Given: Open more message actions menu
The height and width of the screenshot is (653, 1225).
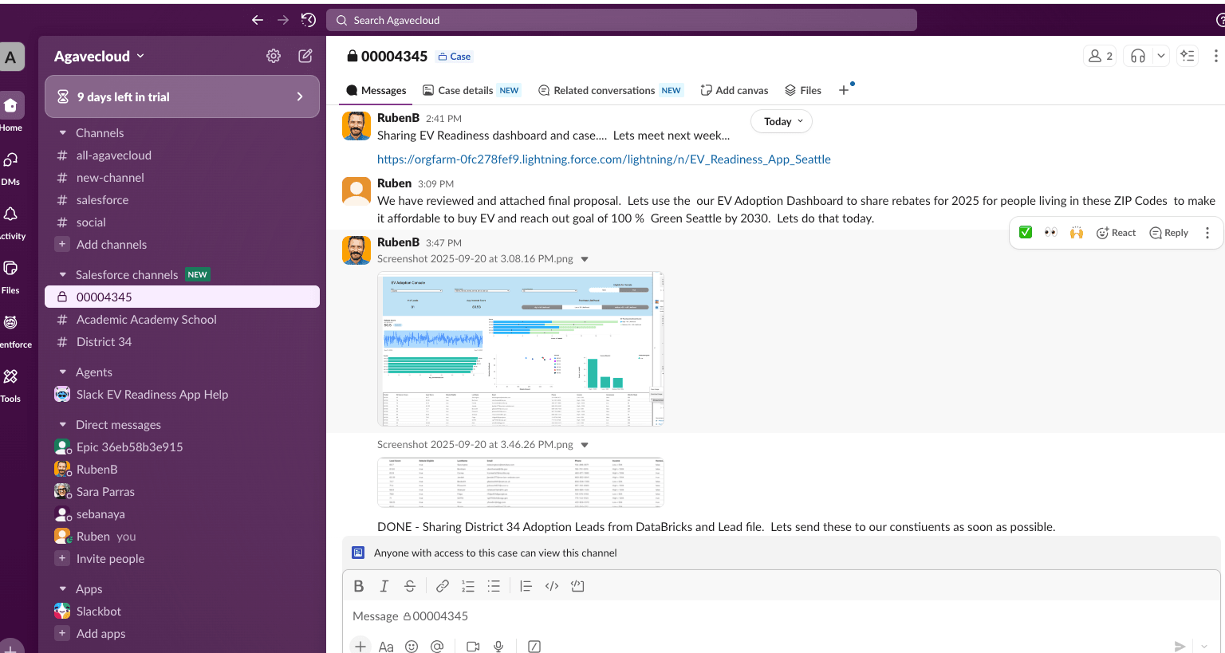Looking at the screenshot, I should (1207, 232).
